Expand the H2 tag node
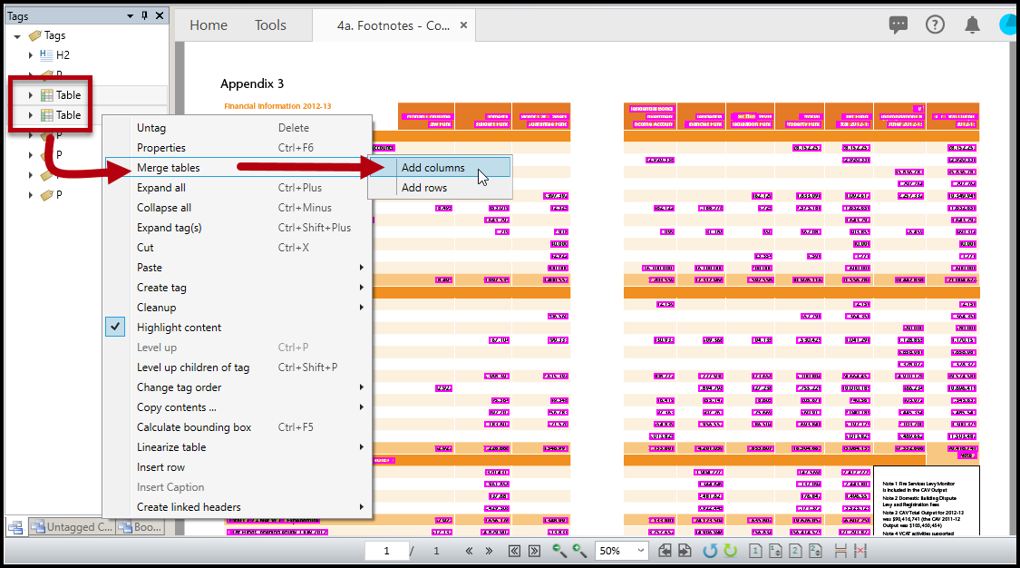 click(31, 55)
